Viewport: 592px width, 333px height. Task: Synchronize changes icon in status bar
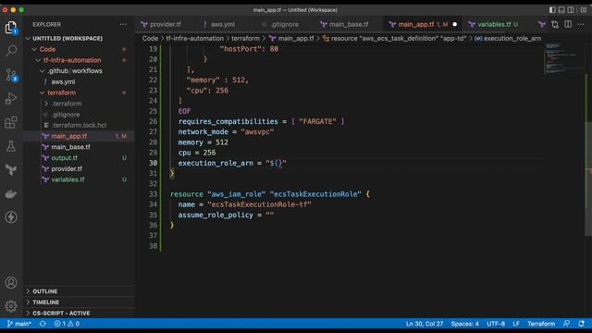click(43, 324)
